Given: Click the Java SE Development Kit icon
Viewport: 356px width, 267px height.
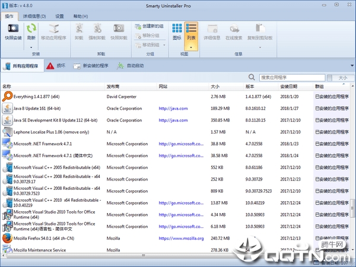Looking at the screenshot, I should coord(7,120).
